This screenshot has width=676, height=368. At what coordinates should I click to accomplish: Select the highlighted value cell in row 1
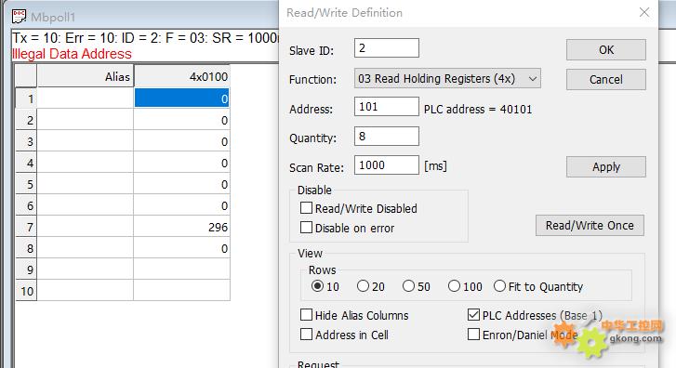pos(182,99)
